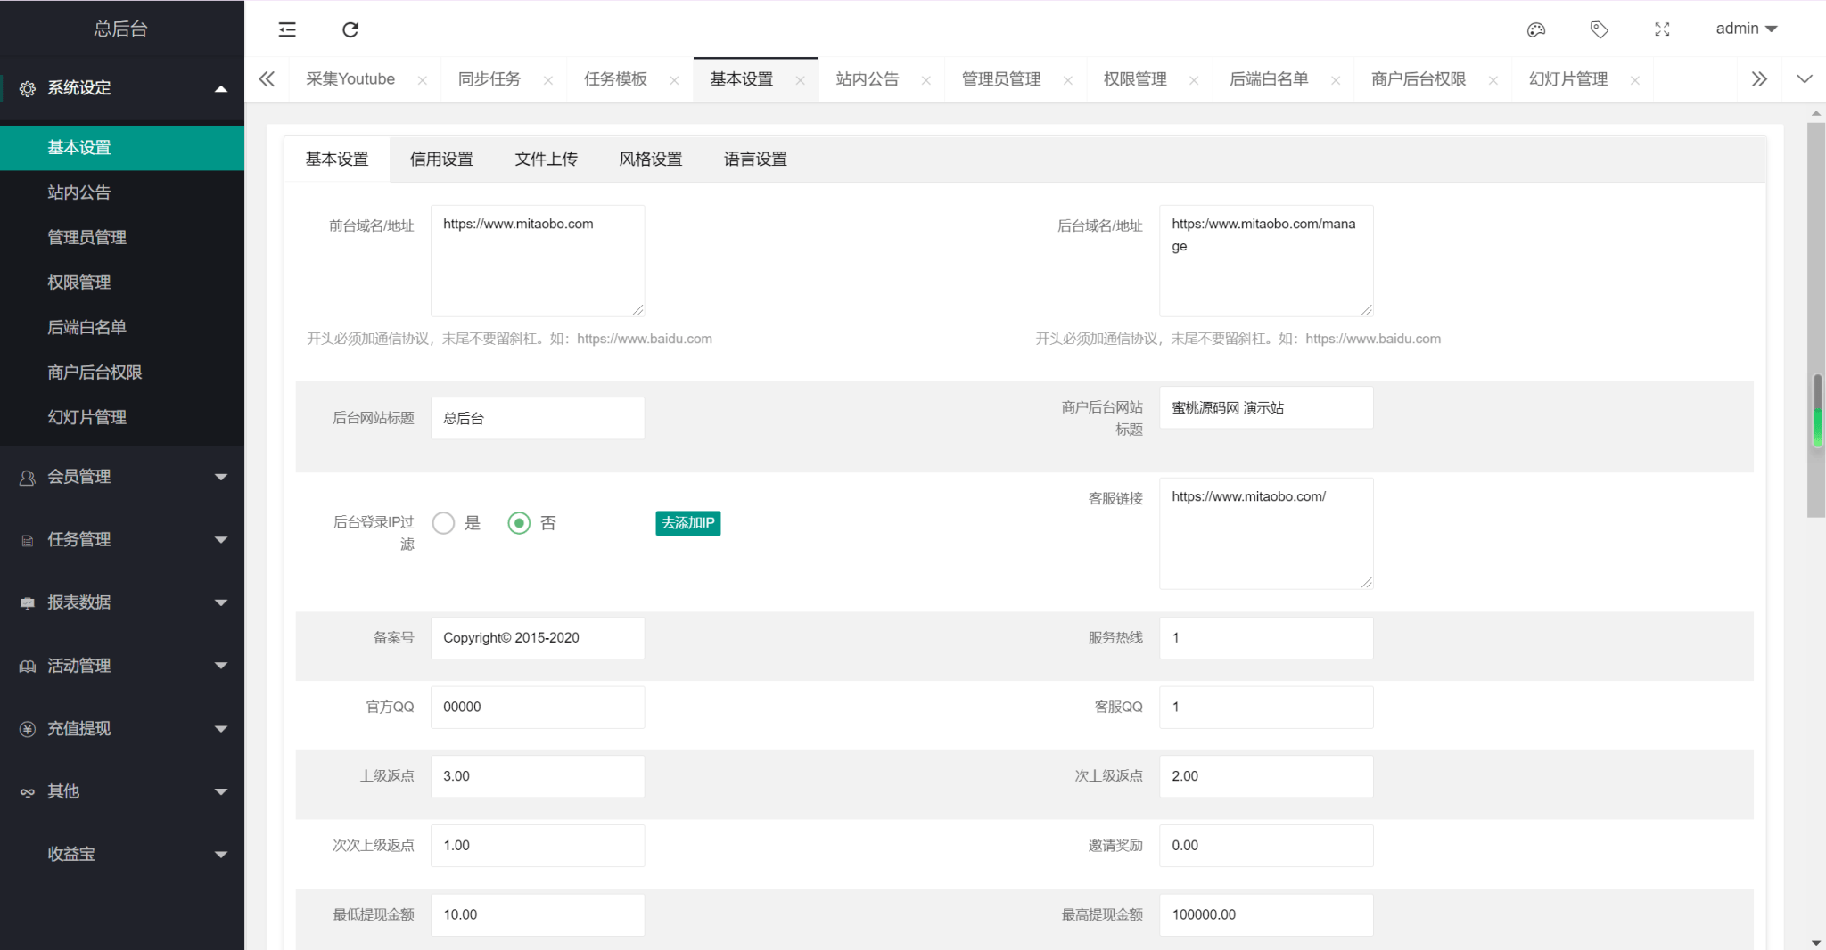
Task: Click the refresh page icon
Action: (x=350, y=29)
